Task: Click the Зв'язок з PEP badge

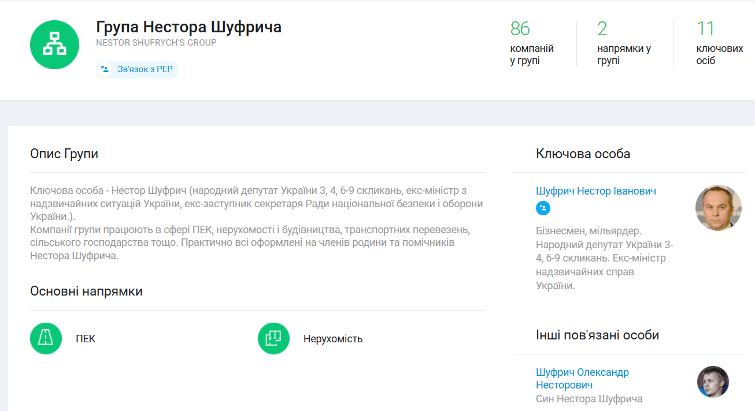Action: click(x=138, y=70)
